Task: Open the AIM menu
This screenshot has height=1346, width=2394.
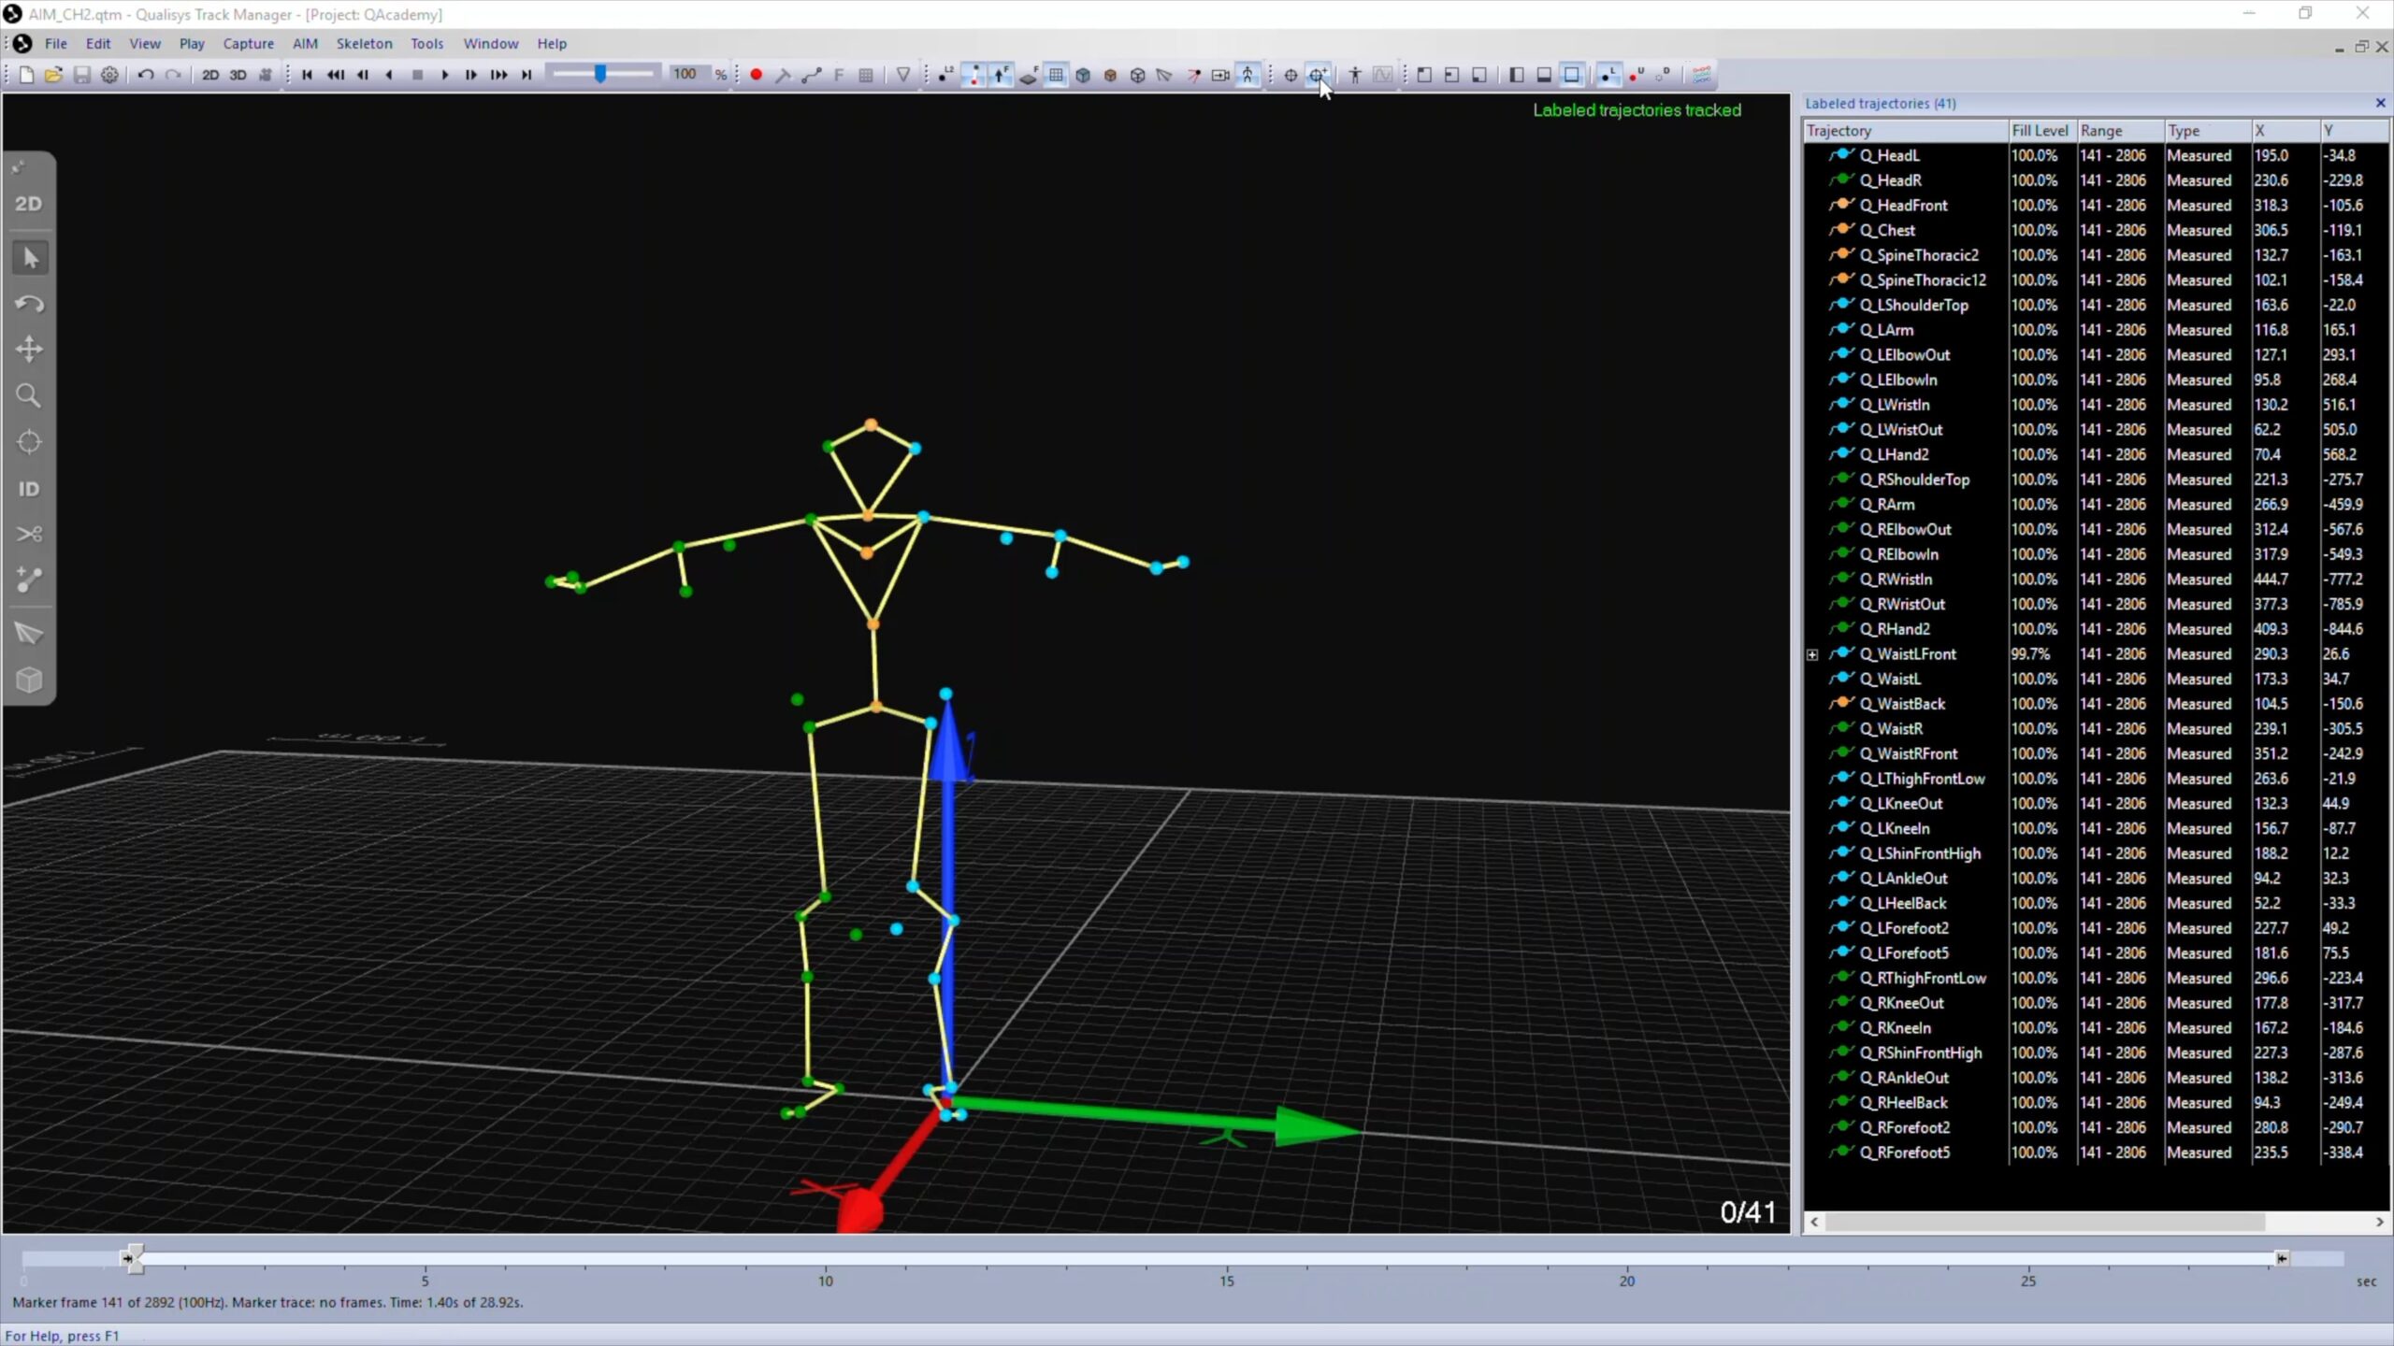Action: 305,44
